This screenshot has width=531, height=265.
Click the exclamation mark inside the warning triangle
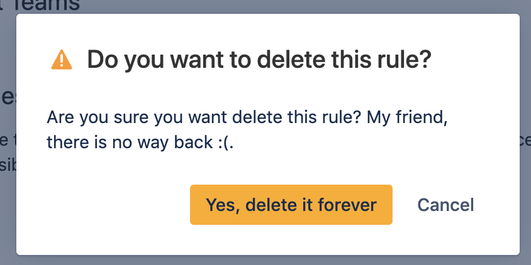[x=62, y=60]
